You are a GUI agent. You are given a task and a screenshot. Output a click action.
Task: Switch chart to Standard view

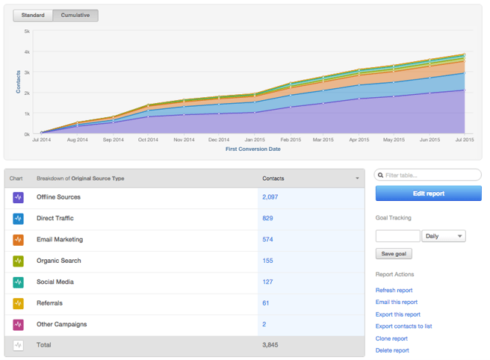(33, 15)
